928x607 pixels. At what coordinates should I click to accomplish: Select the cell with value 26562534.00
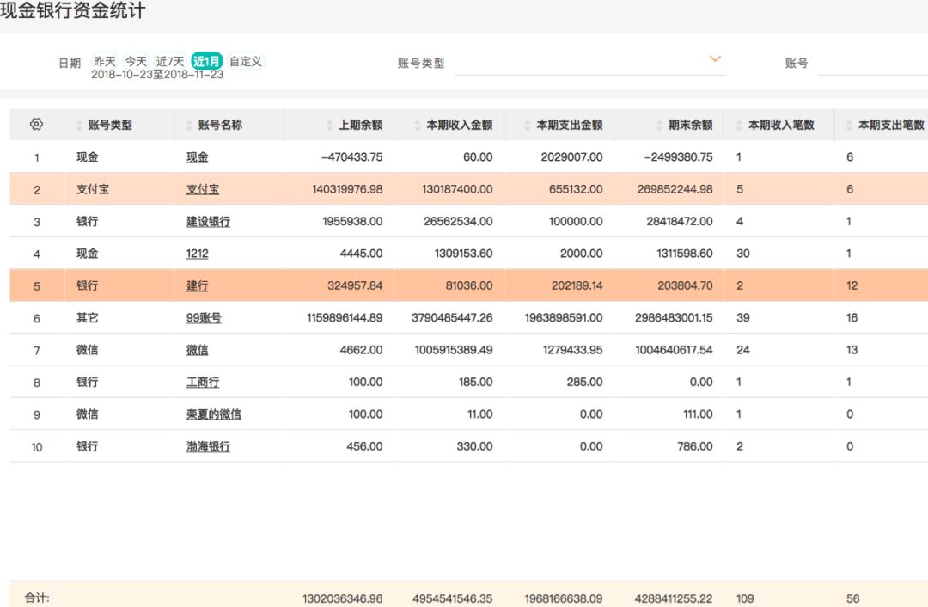[x=458, y=221]
